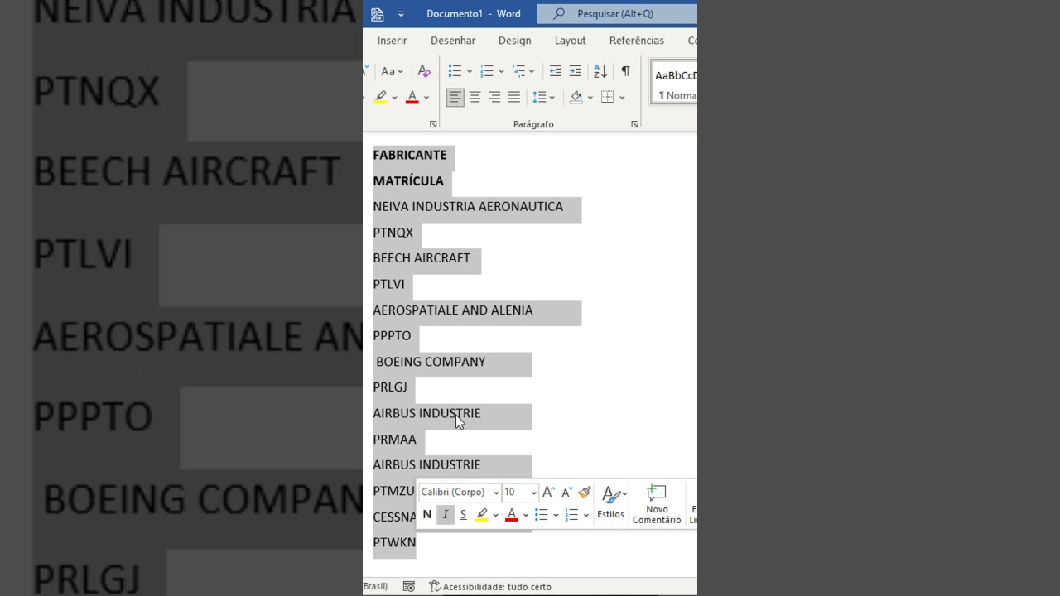Toggle align right in ribbon
Screen dimensions: 1060x596
[494, 98]
